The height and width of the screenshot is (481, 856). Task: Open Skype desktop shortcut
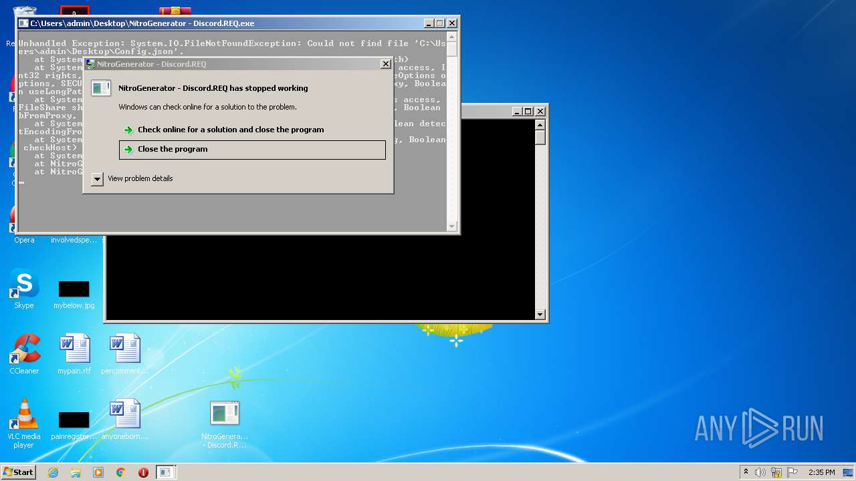coord(24,289)
